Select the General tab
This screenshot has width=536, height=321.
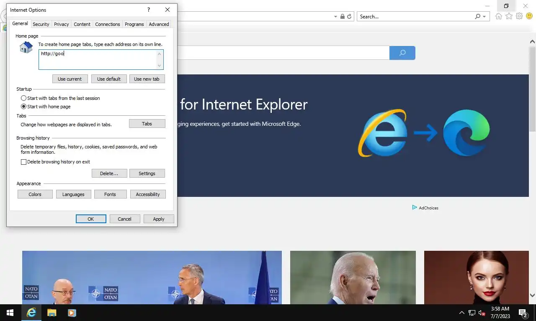[x=20, y=23]
